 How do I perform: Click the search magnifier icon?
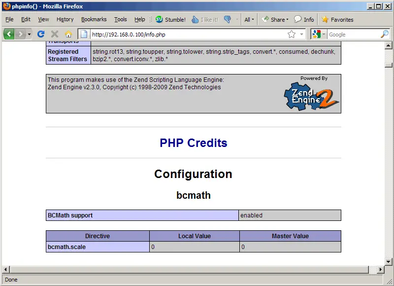tap(385, 34)
